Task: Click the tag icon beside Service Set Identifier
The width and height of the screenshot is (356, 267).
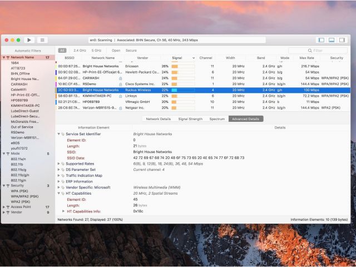Action: click(x=63, y=134)
